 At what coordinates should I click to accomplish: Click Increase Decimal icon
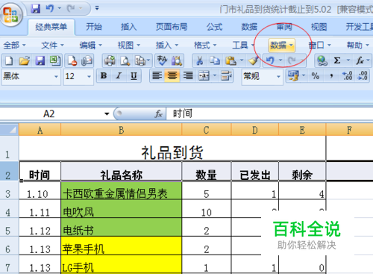(x=348, y=75)
